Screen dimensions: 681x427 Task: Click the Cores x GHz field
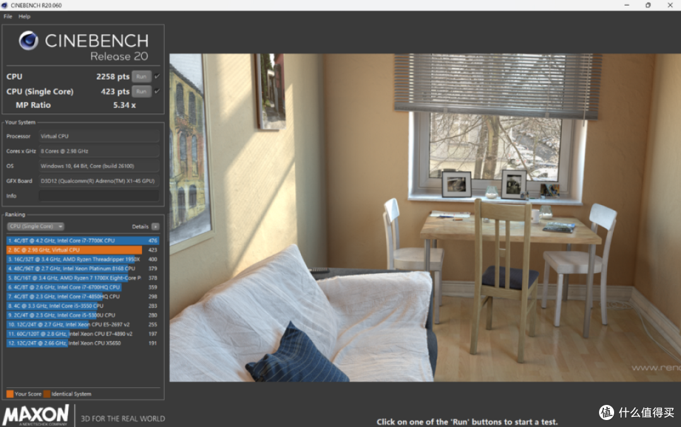tap(98, 151)
